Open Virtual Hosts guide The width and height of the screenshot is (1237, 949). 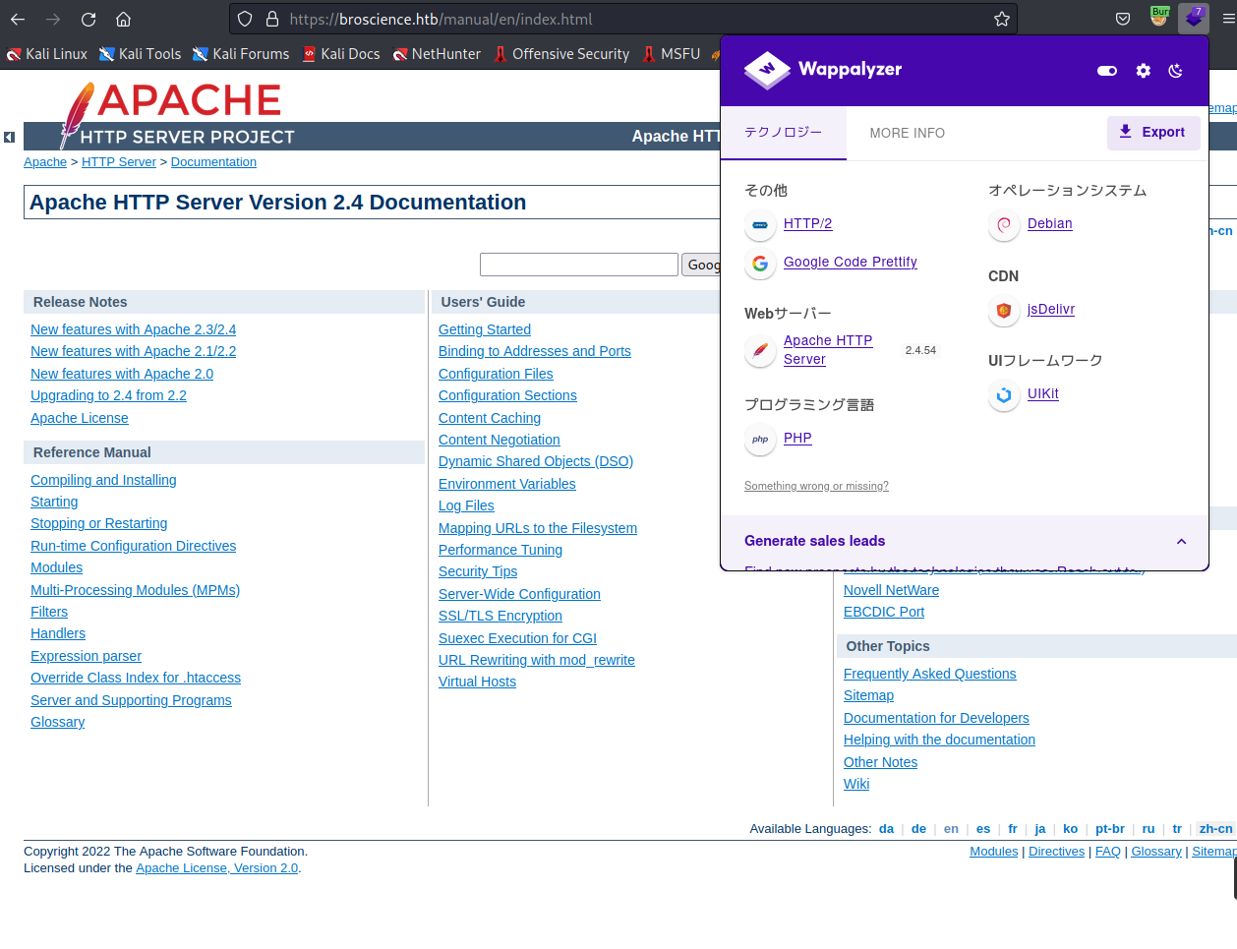pos(477,682)
